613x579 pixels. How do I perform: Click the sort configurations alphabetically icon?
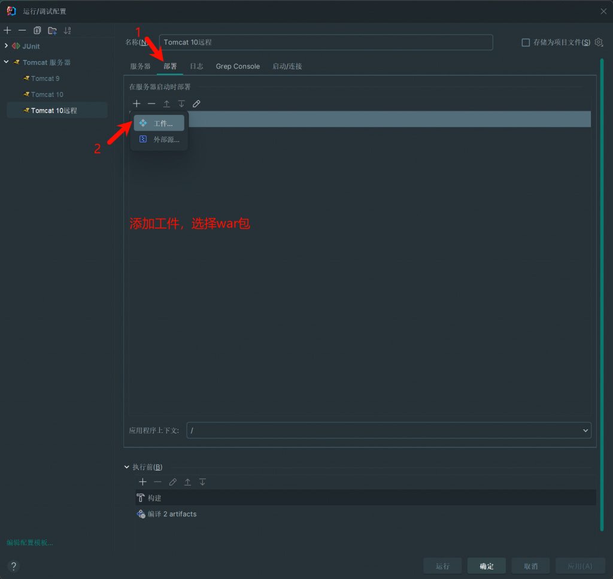(68, 31)
